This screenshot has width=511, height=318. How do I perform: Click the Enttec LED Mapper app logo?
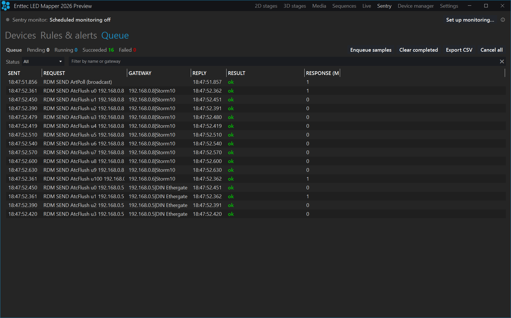6,6
